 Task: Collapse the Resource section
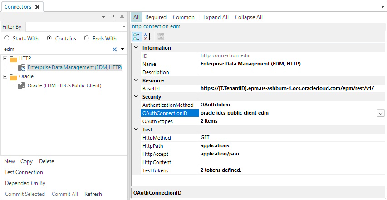click(x=136, y=80)
